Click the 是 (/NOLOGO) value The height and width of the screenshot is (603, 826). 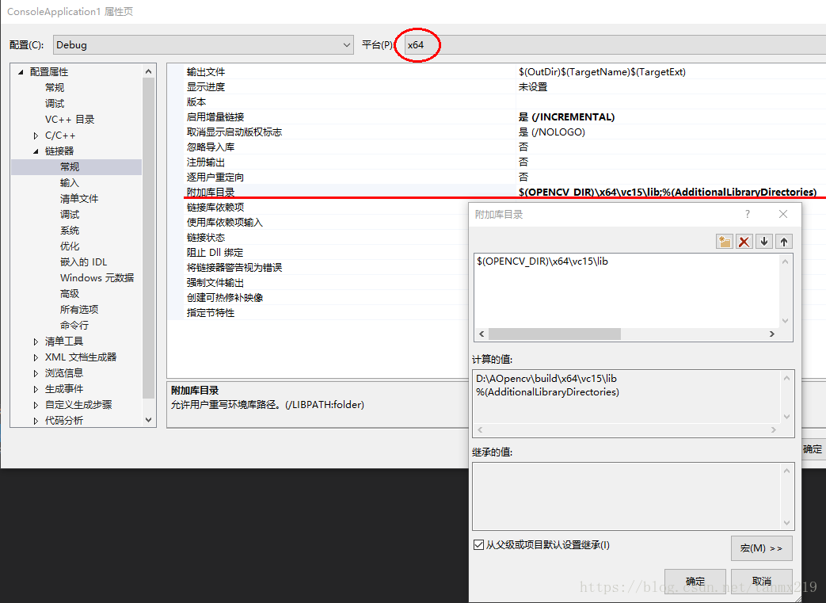point(551,132)
